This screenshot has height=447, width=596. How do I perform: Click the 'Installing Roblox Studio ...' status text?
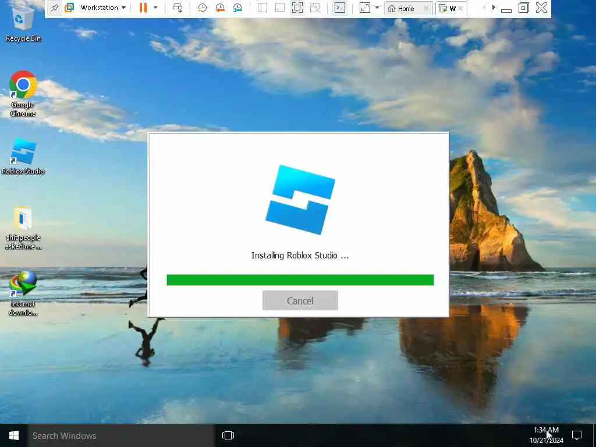300,256
